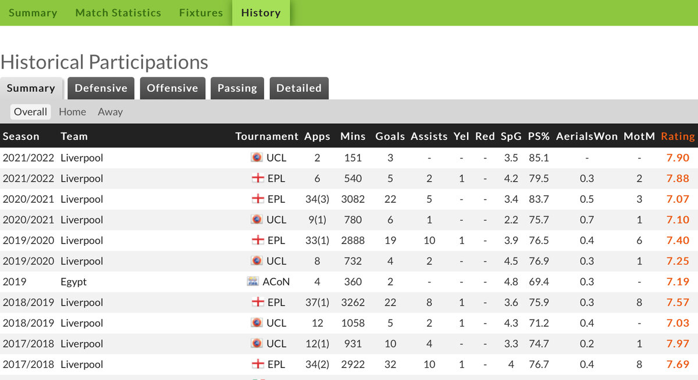Sort table by Goals column header
This screenshot has height=380, width=698.
pyautogui.click(x=390, y=137)
